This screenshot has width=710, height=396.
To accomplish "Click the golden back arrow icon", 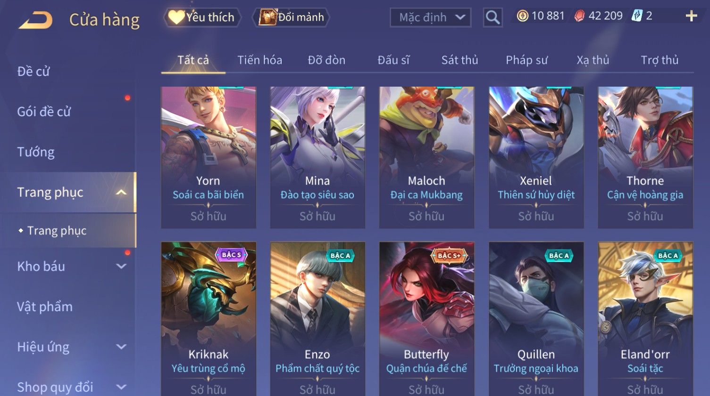I will 35,20.
